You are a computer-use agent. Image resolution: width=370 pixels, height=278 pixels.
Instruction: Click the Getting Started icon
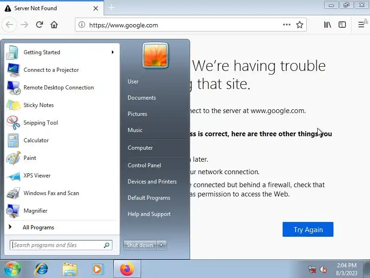[13, 52]
